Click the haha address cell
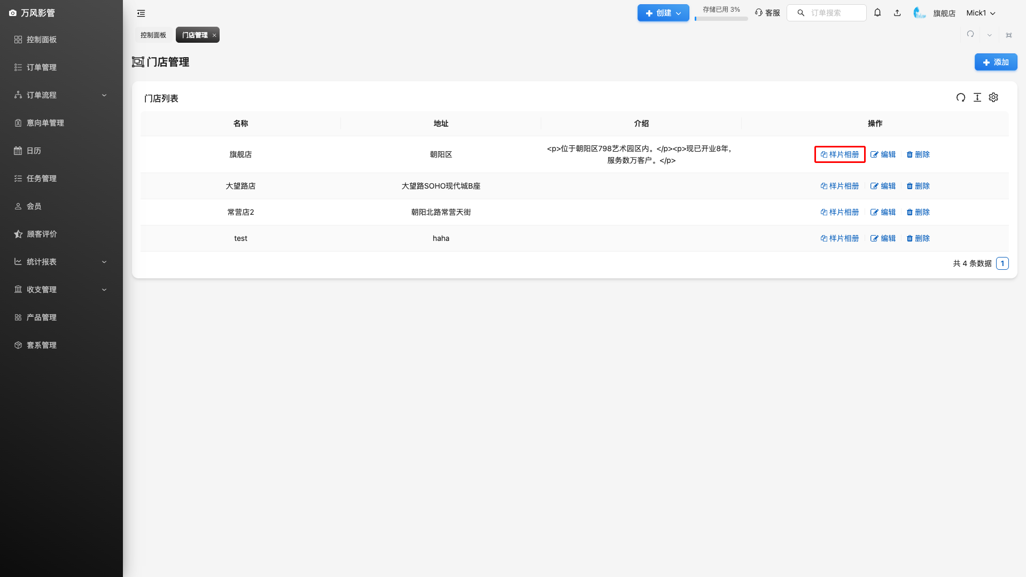The image size is (1026, 577). coord(441,238)
